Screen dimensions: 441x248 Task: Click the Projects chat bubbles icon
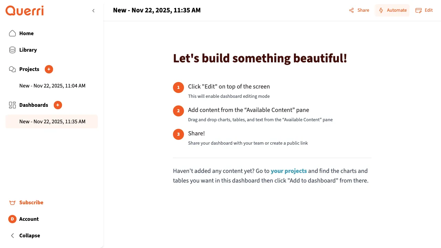[x=12, y=69]
